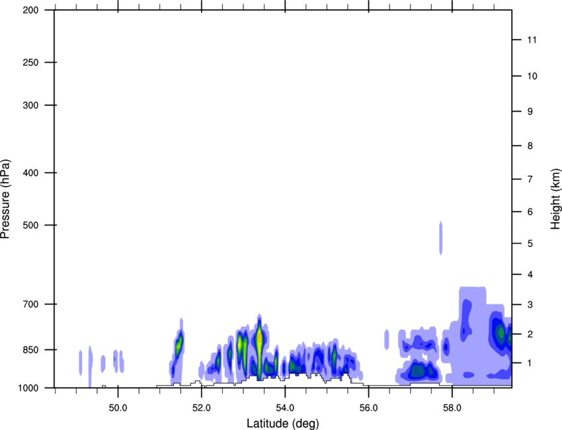Screen dimensions: 562x430
Task: Click the 56.0 latitude tick label
Action: point(369,408)
